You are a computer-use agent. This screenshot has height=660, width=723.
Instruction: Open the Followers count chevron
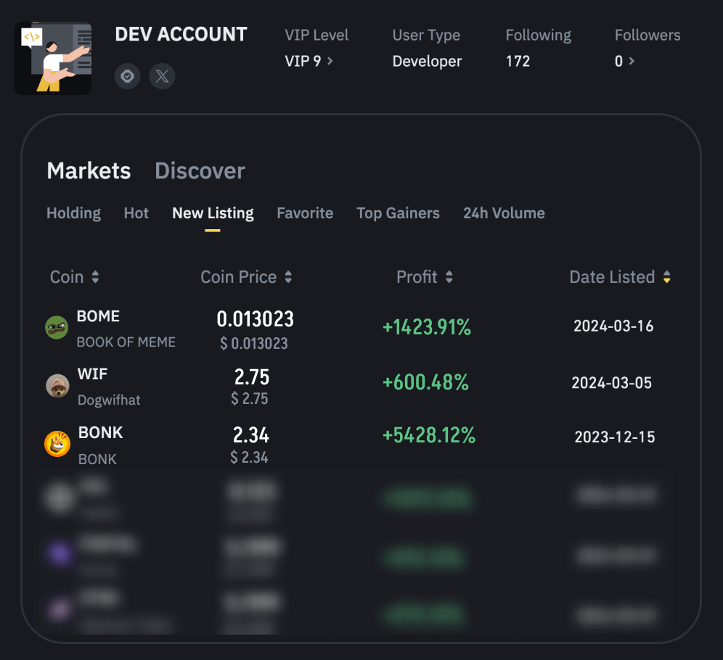click(x=632, y=61)
